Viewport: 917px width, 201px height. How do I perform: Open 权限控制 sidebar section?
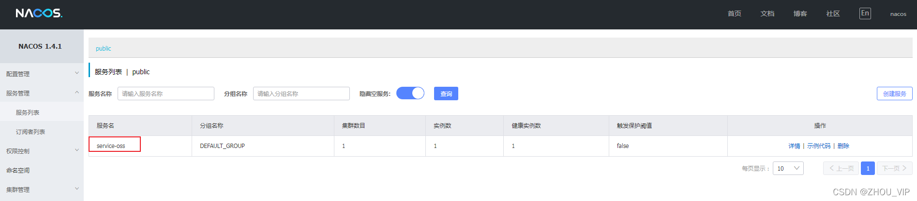click(18, 151)
